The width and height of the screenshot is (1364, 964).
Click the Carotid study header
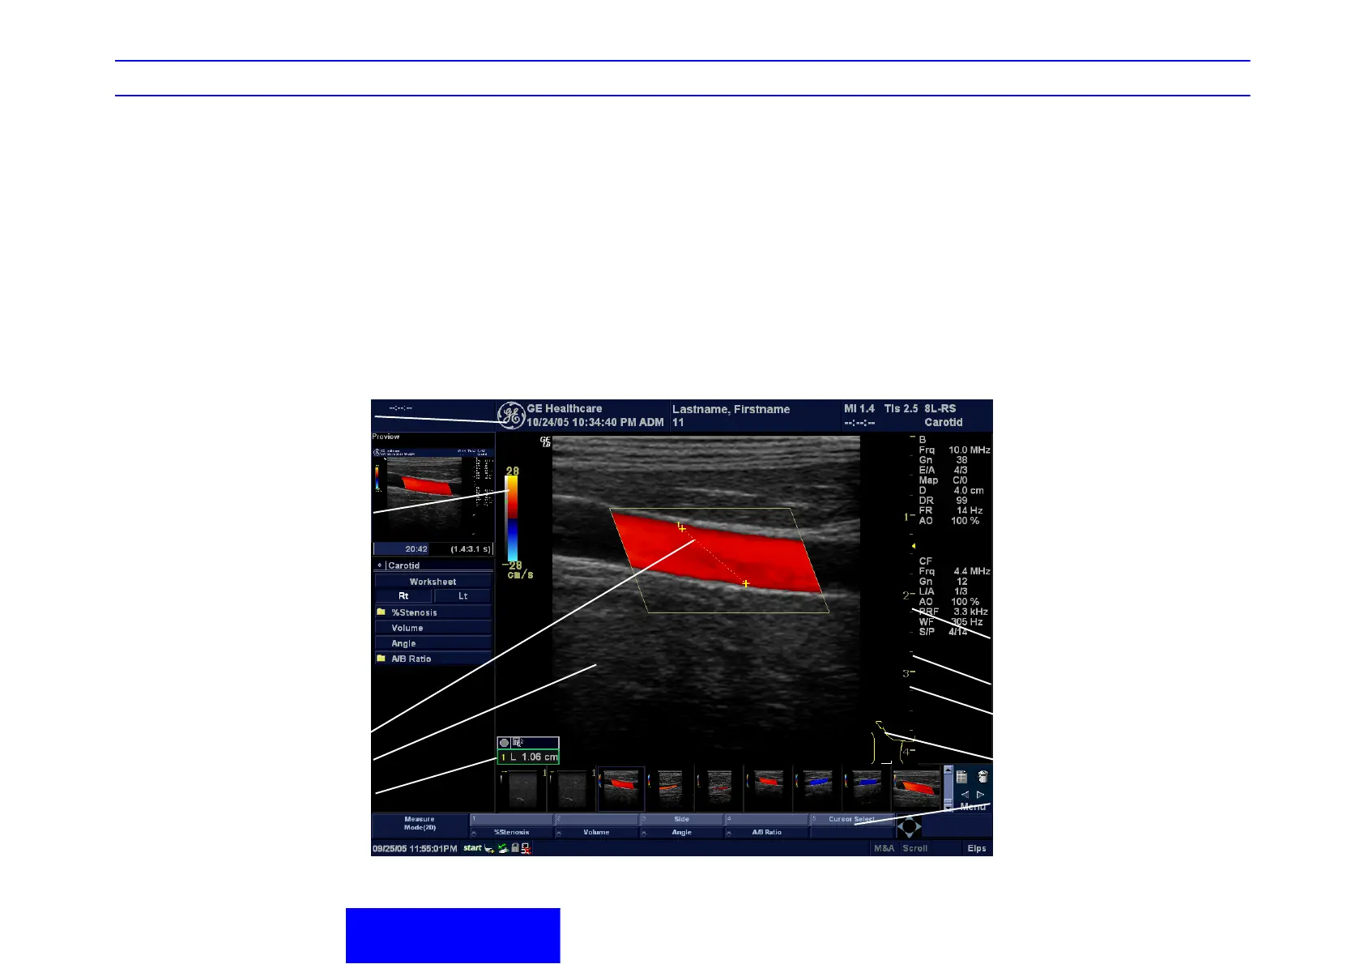click(433, 565)
